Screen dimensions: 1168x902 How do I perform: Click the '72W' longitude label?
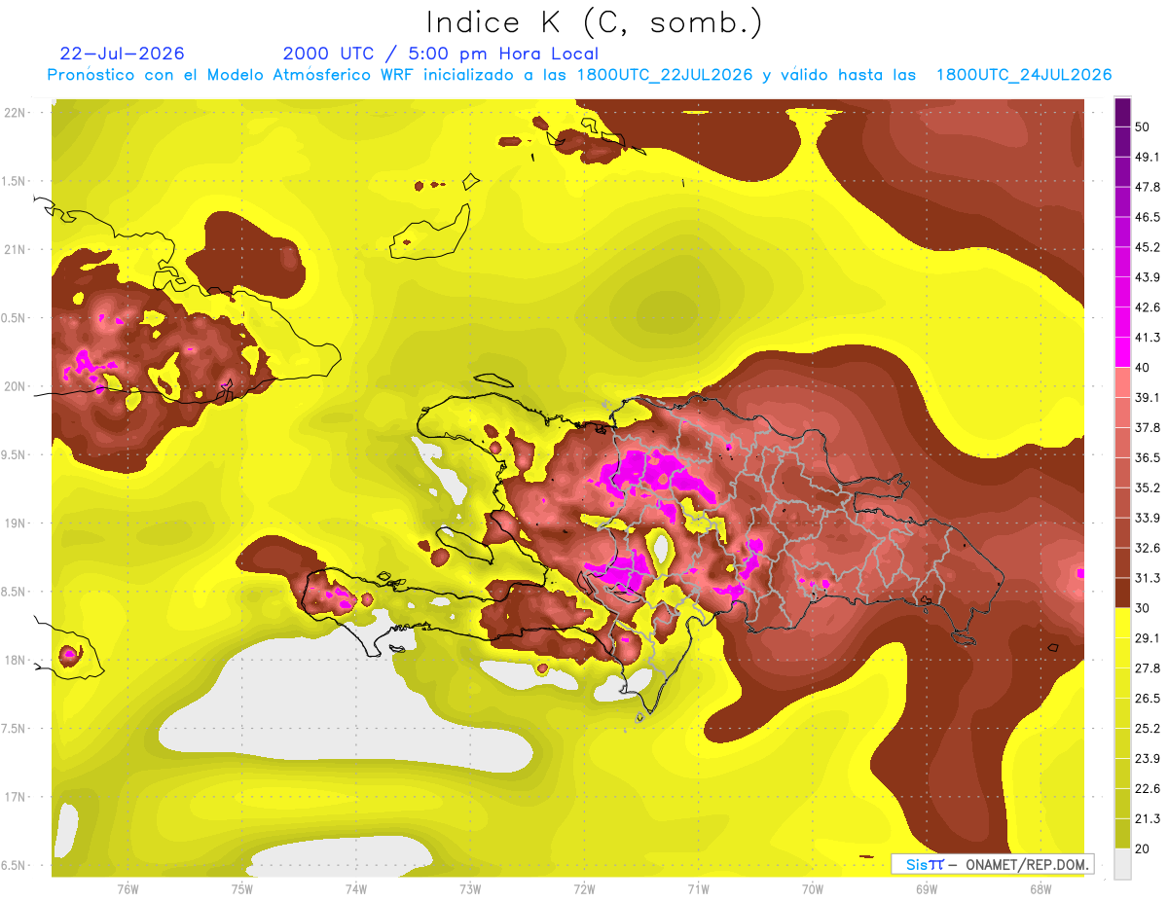(584, 889)
